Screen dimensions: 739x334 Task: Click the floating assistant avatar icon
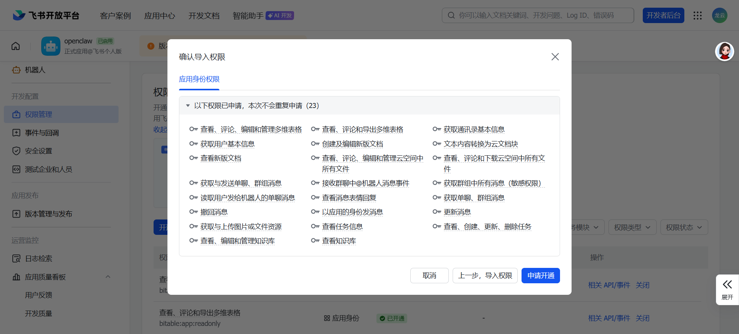pyautogui.click(x=724, y=52)
